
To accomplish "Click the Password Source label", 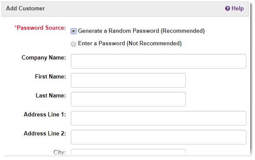I will coord(40,28).
